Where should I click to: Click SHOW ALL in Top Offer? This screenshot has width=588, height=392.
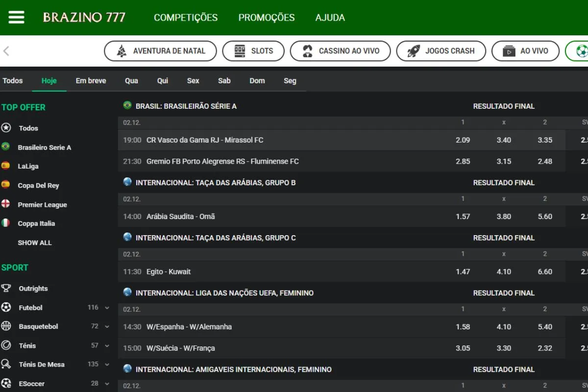point(34,243)
